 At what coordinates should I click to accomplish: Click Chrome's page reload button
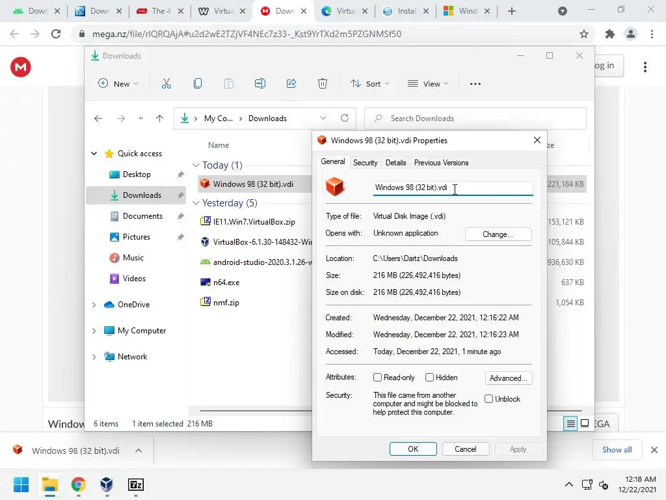pos(56,34)
